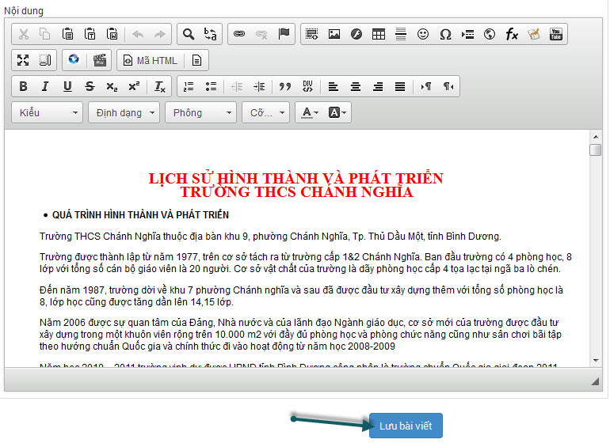Justify the text alignment
610x443 pixels.
pyautogui.click(x=400, y=86)
